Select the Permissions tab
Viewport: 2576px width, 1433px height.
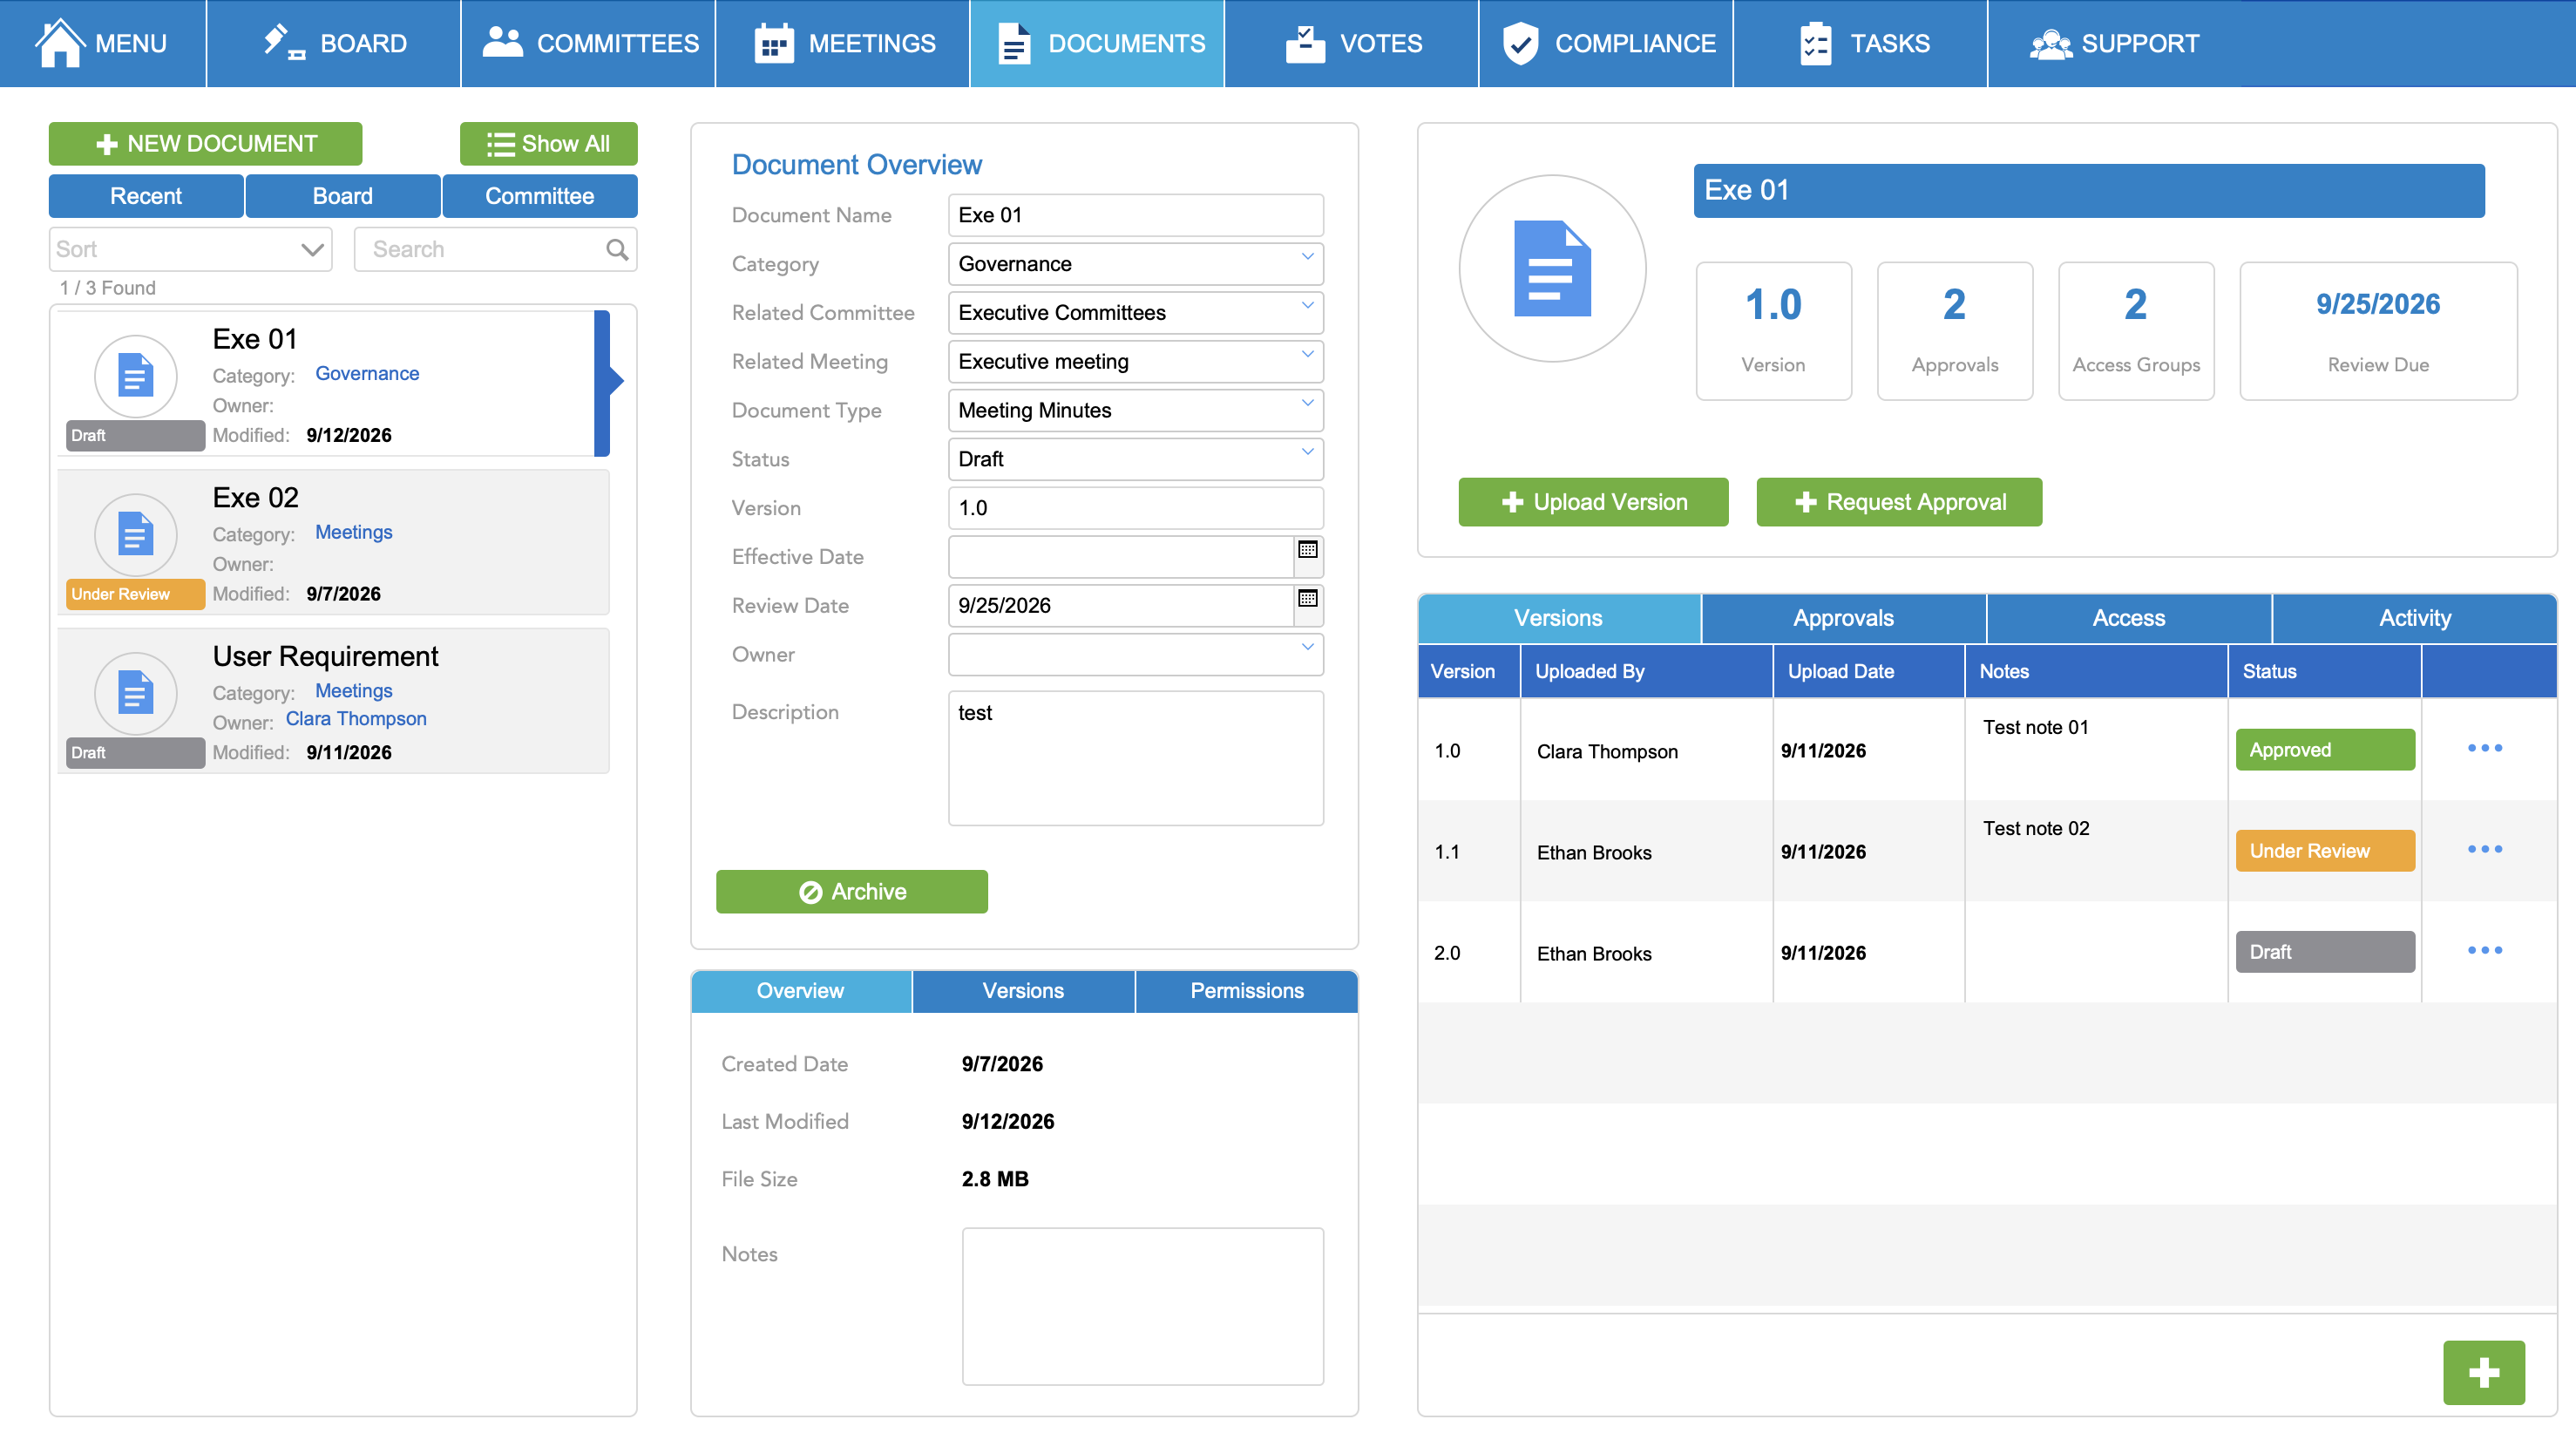coord(1246,991)
